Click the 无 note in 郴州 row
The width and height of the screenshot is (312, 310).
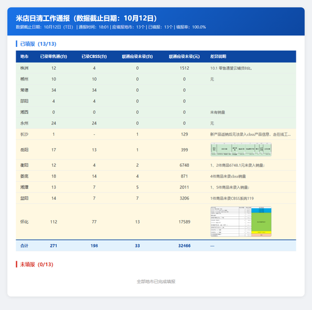click(212, 79)
